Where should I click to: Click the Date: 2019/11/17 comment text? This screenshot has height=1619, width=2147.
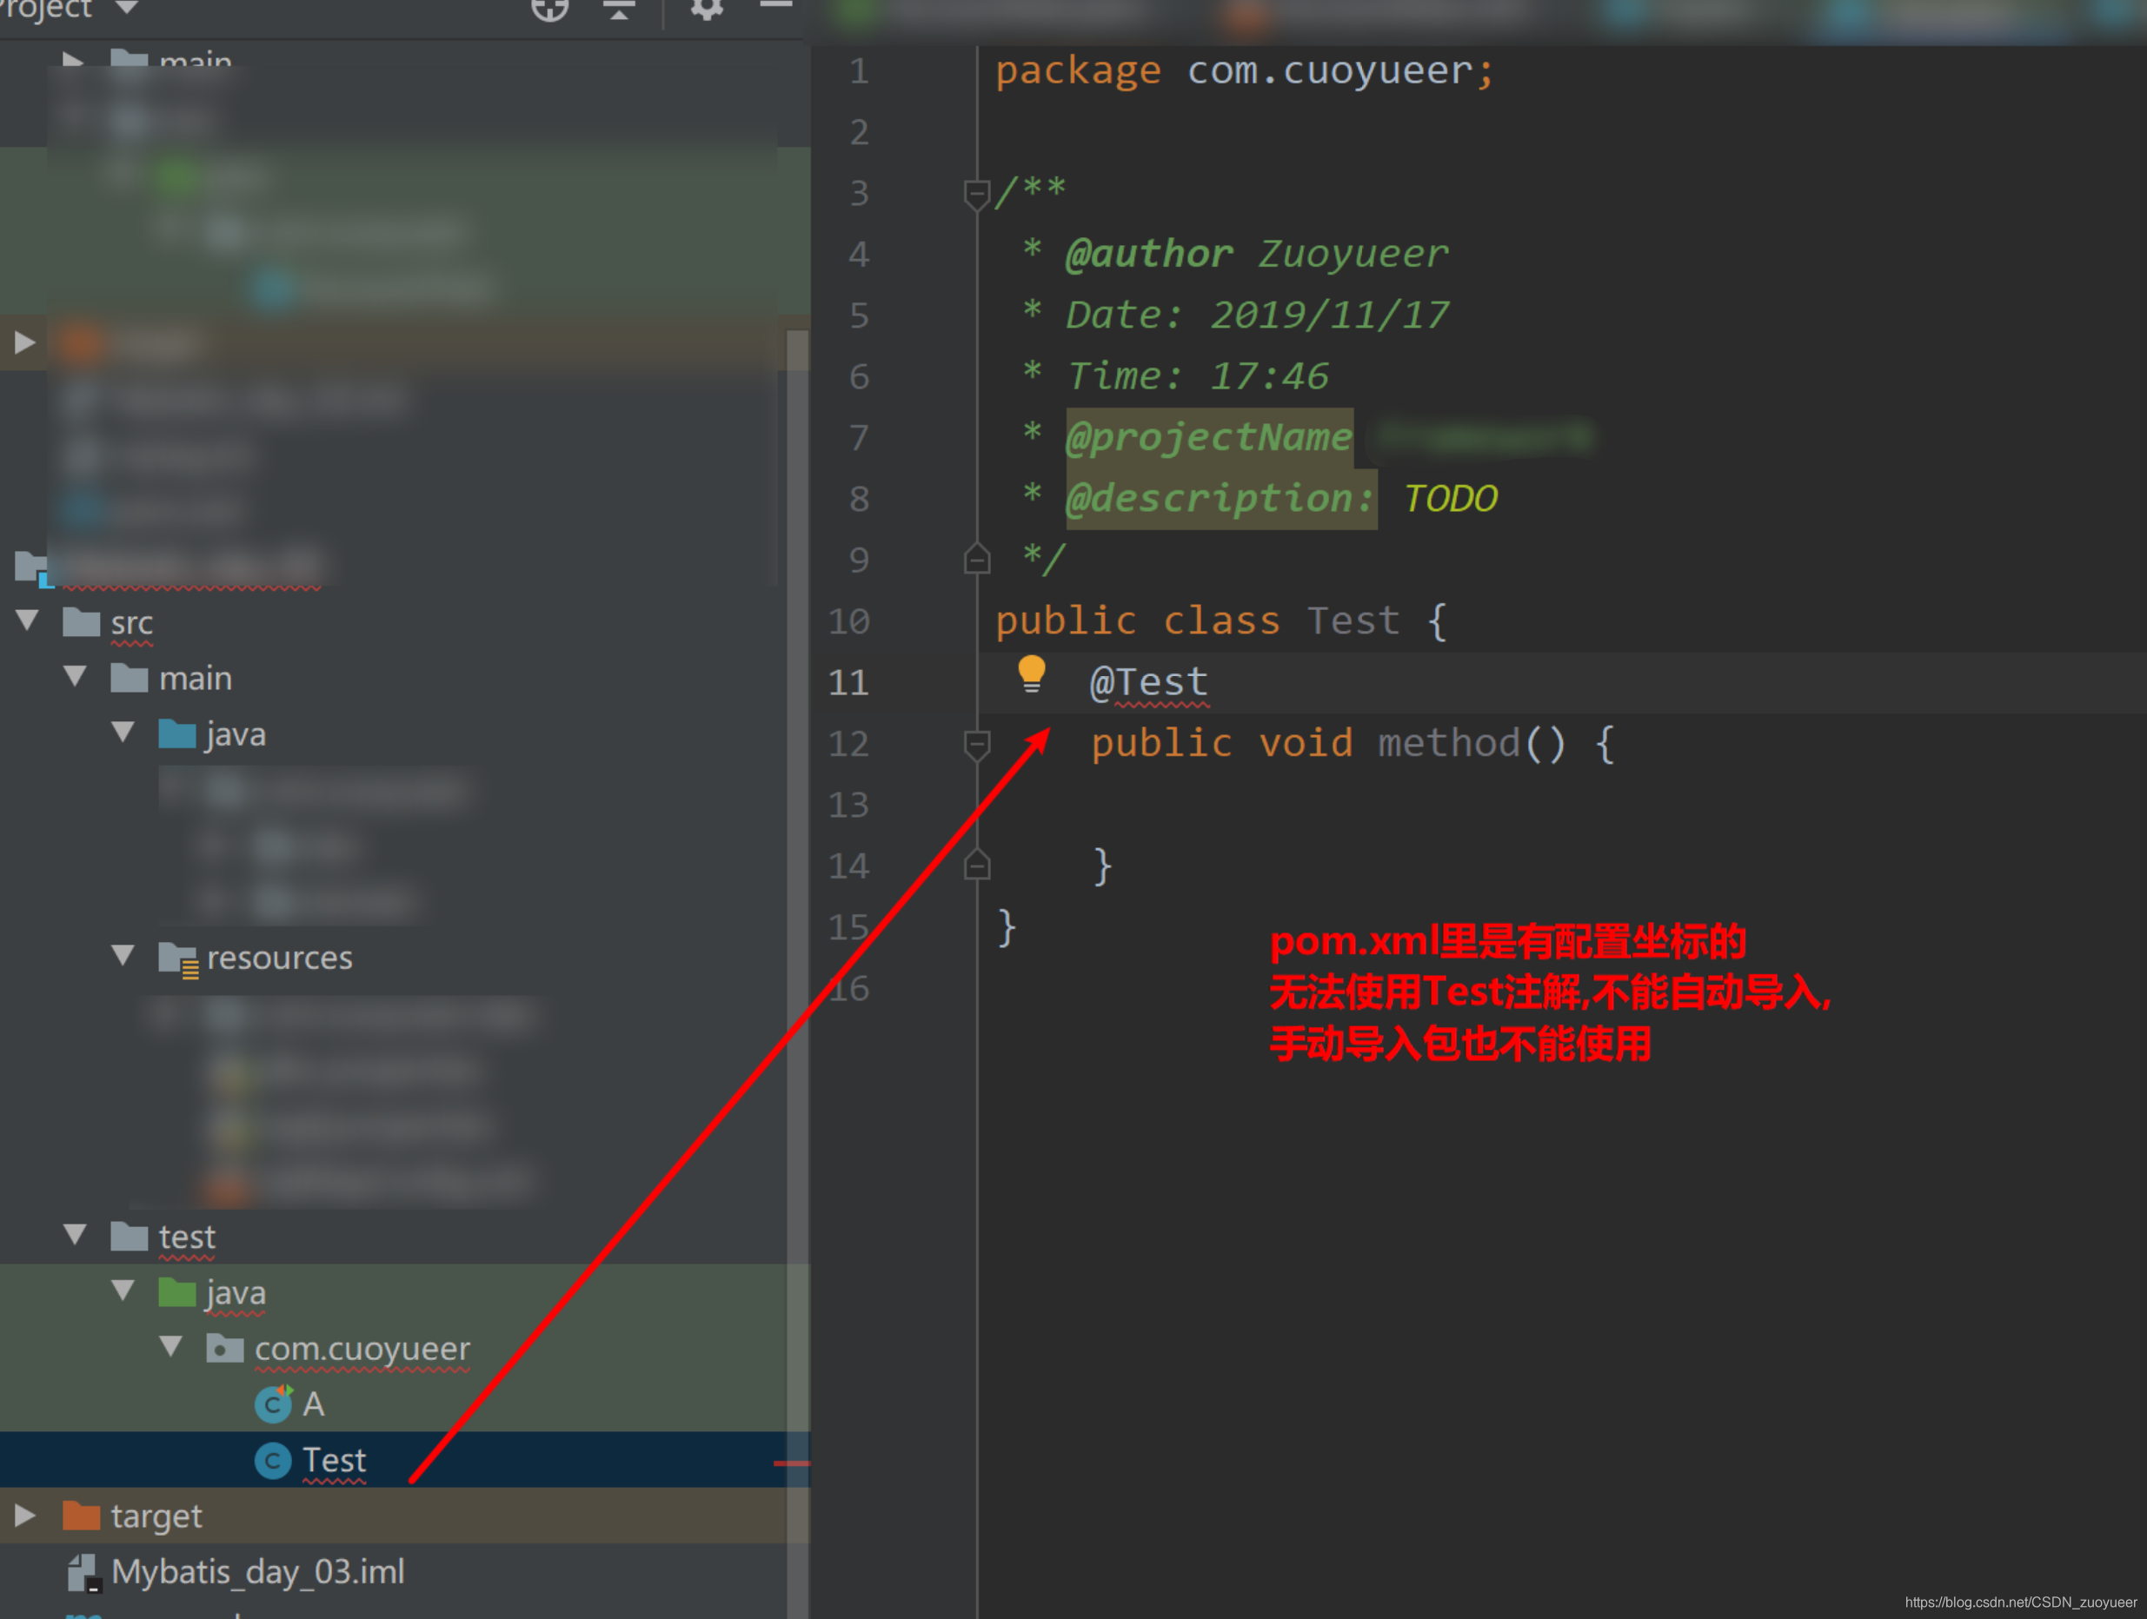coord(1257,315)
